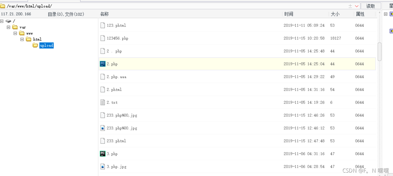The height and width of the screenshot is (176, 393).
Task: Click the www folder icon
Action: pyautogui.click(x=22, y=33)
